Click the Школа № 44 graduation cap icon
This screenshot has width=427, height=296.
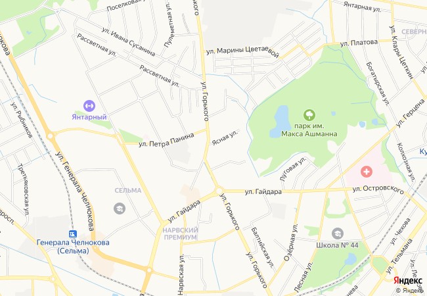pos(338,234)
